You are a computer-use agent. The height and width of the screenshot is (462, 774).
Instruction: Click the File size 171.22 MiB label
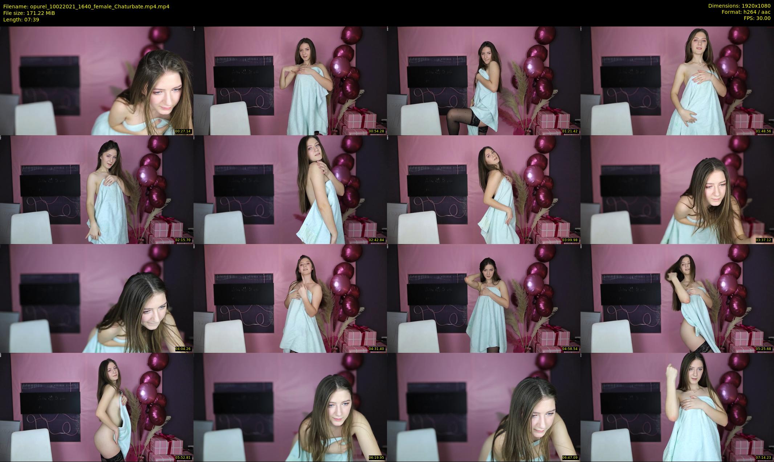click(29, 13)
